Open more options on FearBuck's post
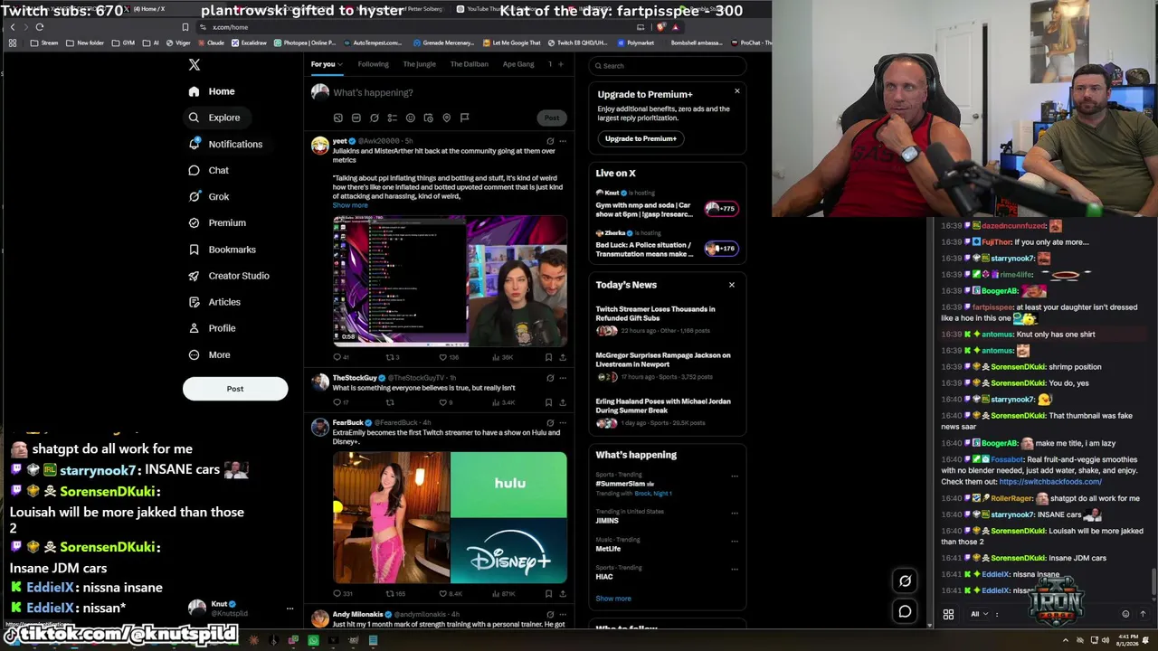1158x651 pixels. point(563,422)
